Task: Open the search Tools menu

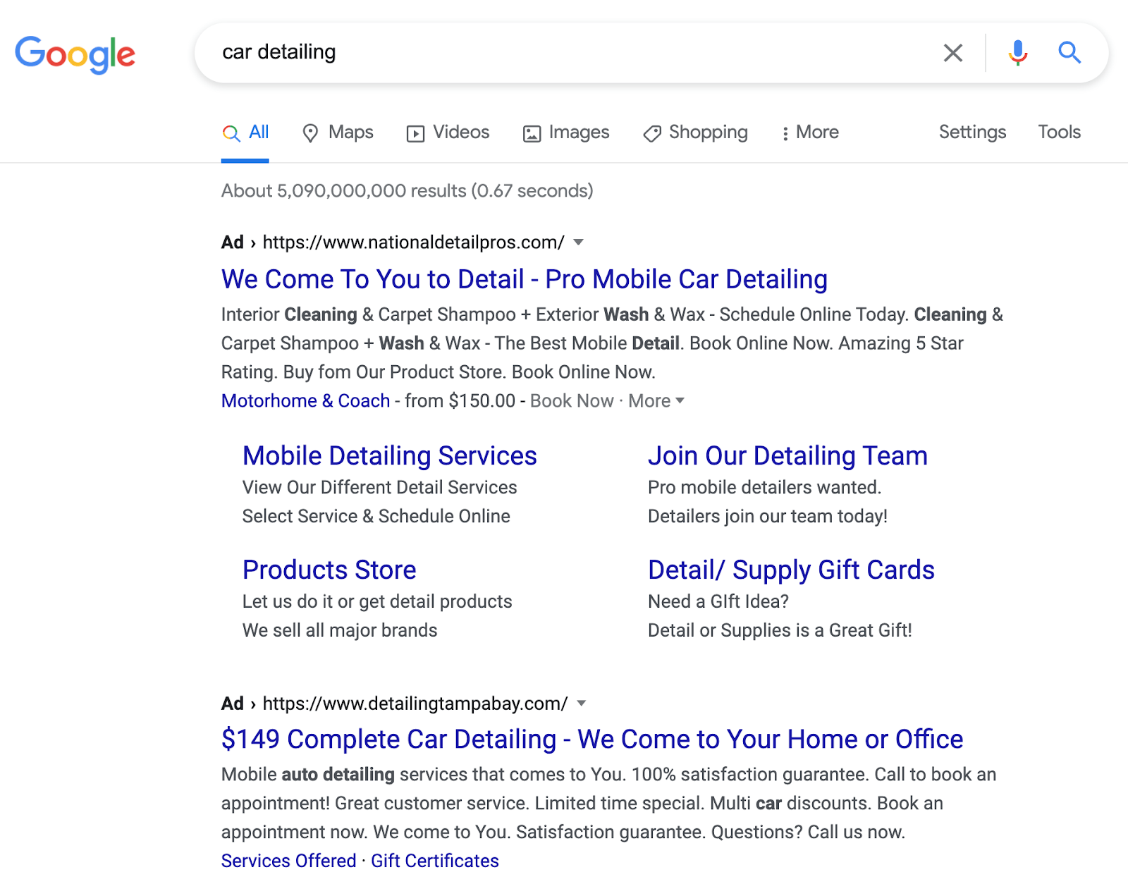Action: (1059, 132)
